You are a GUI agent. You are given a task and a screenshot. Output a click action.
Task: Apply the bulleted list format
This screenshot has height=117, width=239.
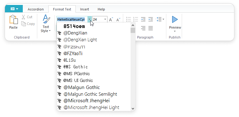click(129, 19)
